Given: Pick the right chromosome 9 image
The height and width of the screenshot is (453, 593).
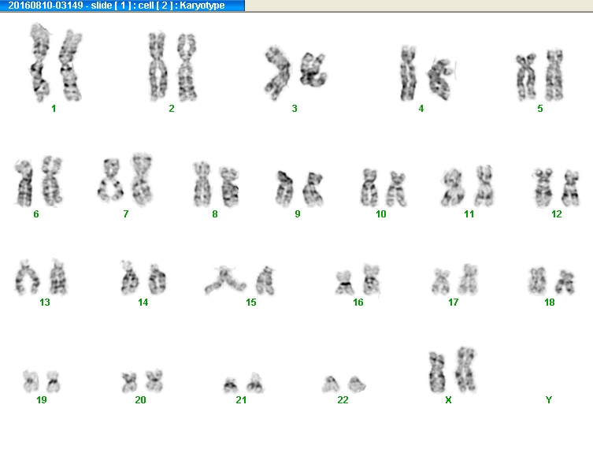Looking at the screenshot, I should pyautogui.click(x=313, y=189).
